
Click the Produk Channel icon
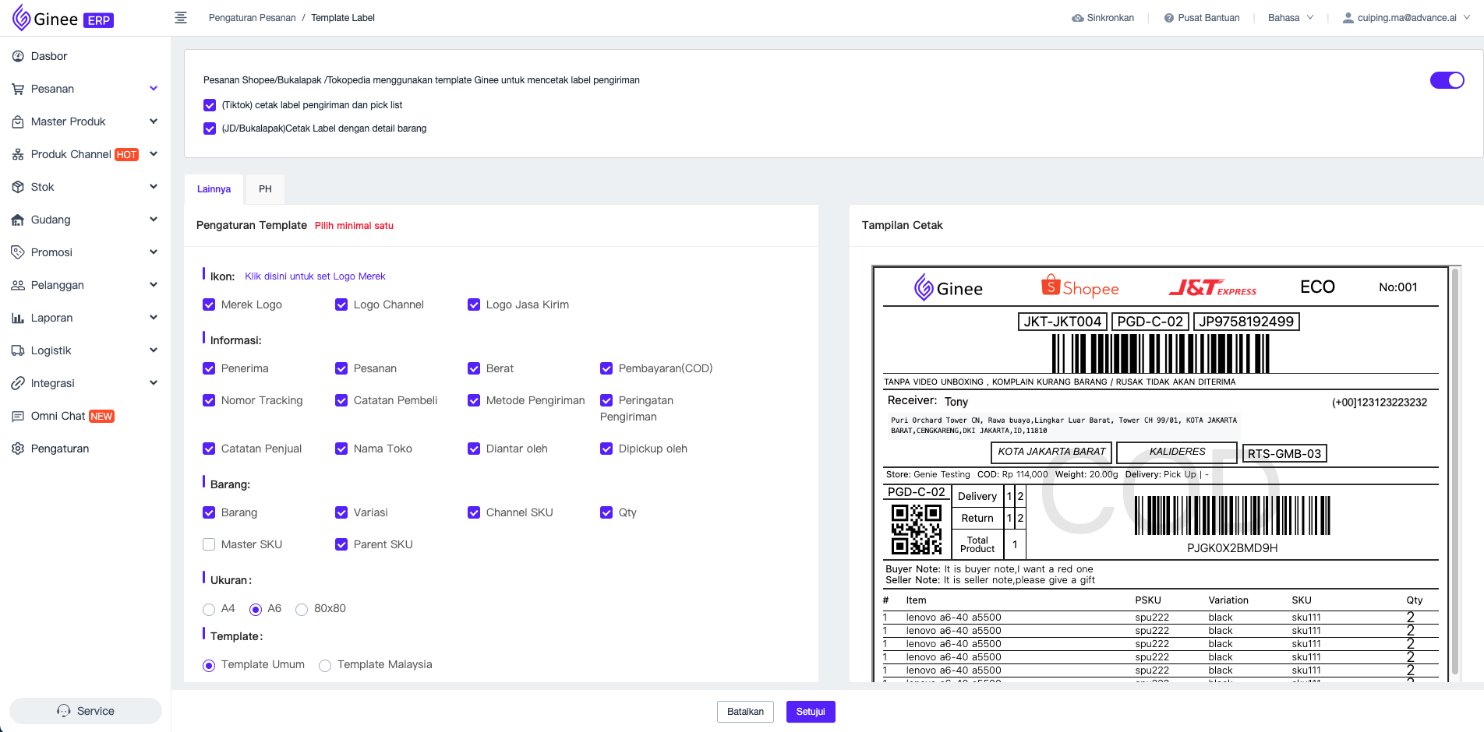click(x=18, y=154)
